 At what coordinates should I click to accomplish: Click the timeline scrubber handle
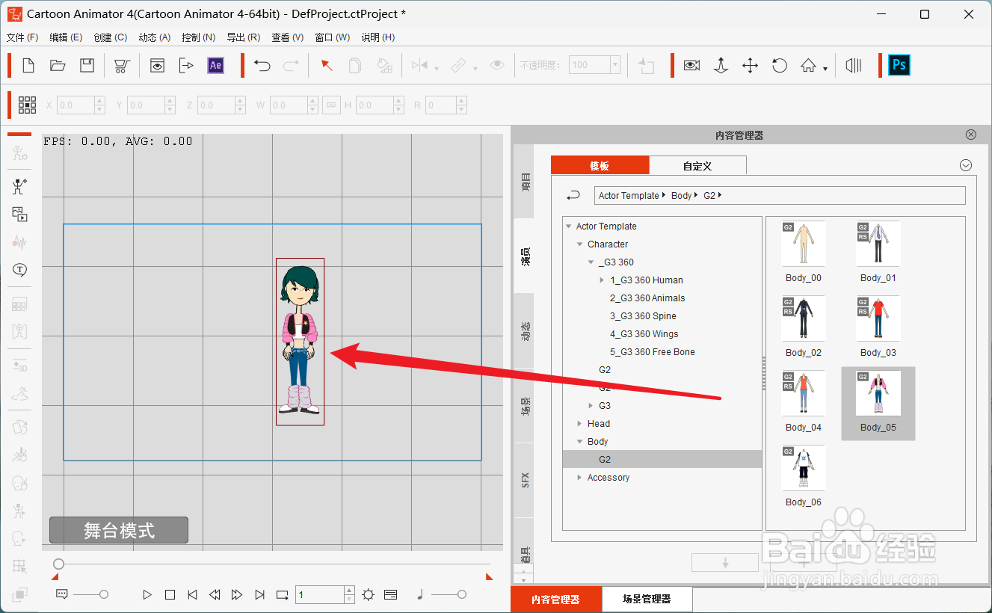point(59,564)
